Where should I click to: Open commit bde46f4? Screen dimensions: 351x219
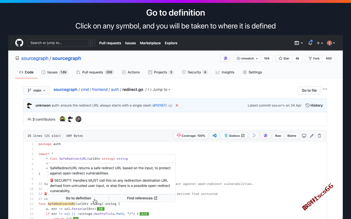click(278, 105)
